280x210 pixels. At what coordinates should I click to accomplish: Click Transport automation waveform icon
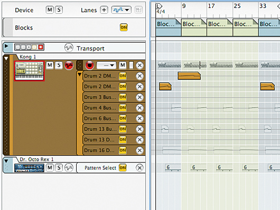(69, 48)
